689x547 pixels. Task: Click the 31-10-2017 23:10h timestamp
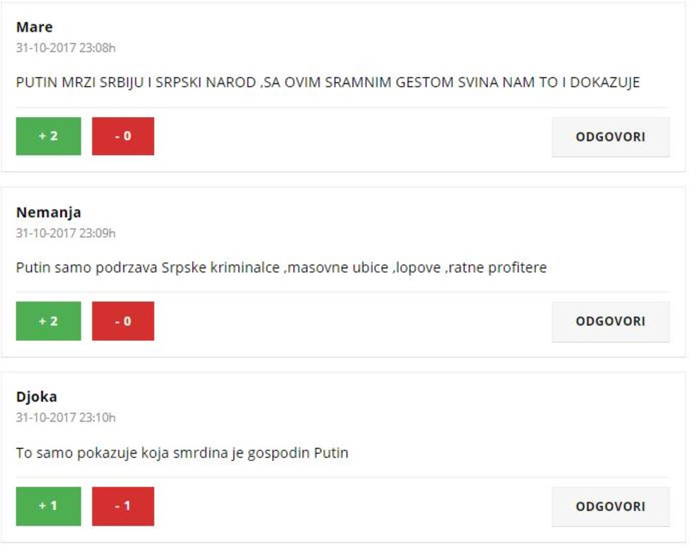point(65,417)
